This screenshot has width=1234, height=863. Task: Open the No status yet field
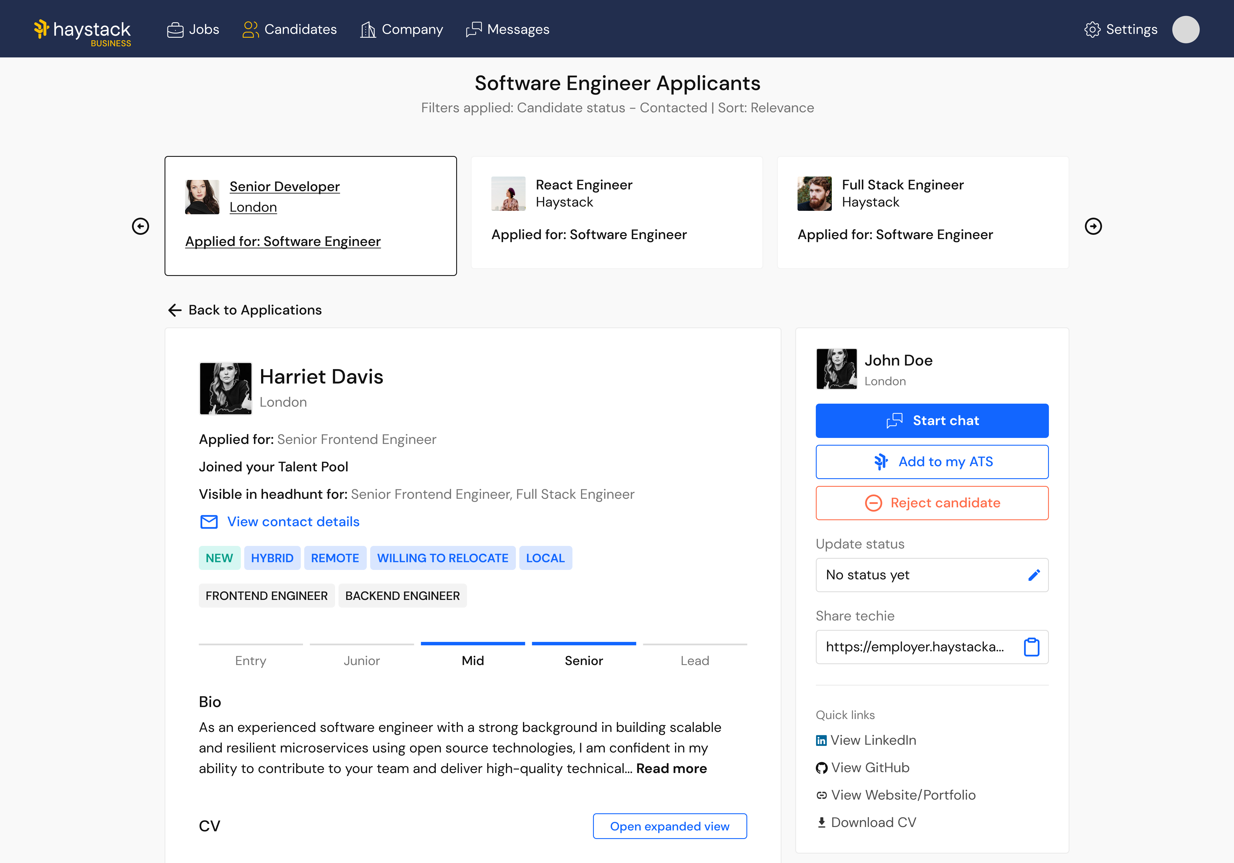(x=932, y=575)
